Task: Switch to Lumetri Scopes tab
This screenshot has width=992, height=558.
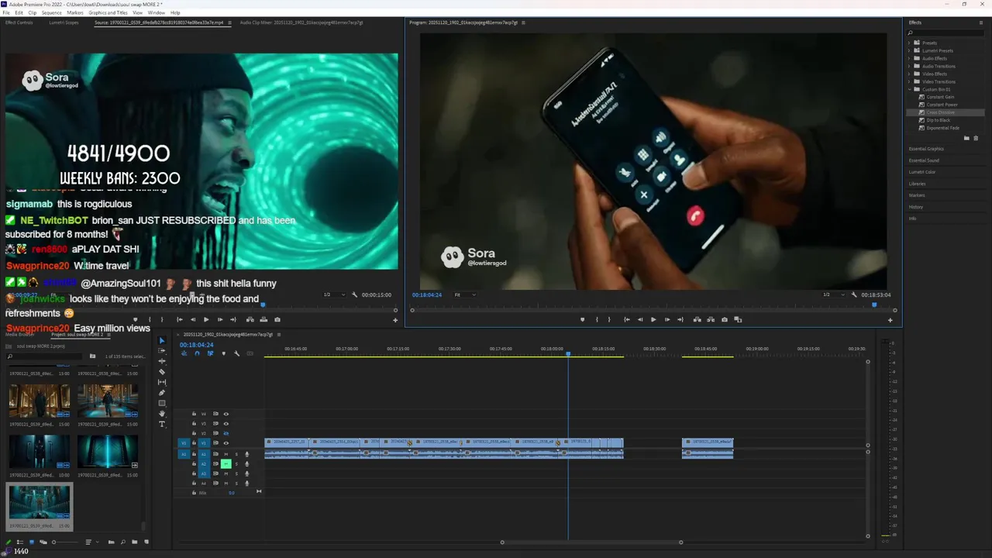Action: pyautogui.click(x=64, y=22)
